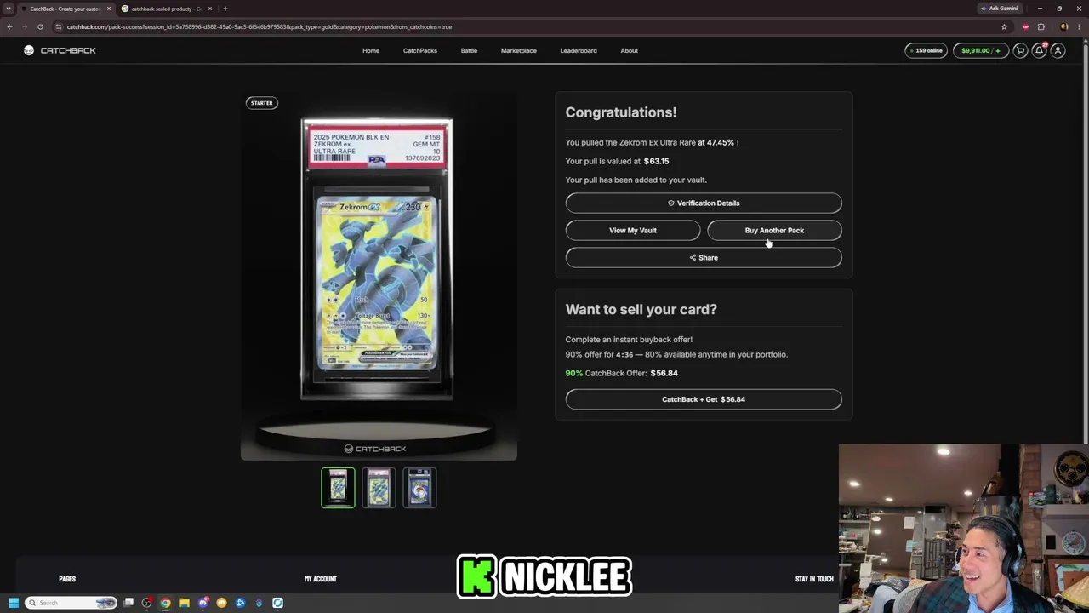Click the MY ACCOUNT footer heading
This screenshot has height=613, width=1089.
321,579
